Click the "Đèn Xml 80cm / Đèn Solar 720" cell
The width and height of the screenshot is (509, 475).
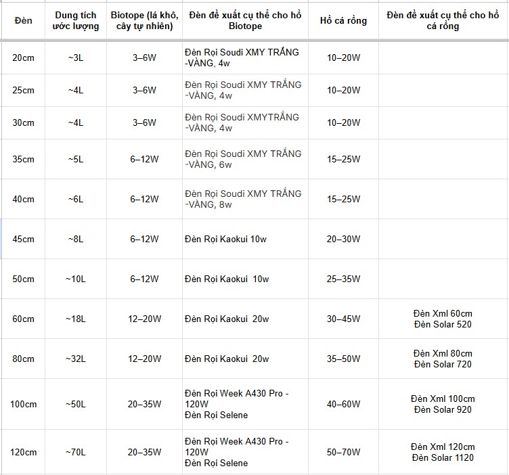pos(443,359)
